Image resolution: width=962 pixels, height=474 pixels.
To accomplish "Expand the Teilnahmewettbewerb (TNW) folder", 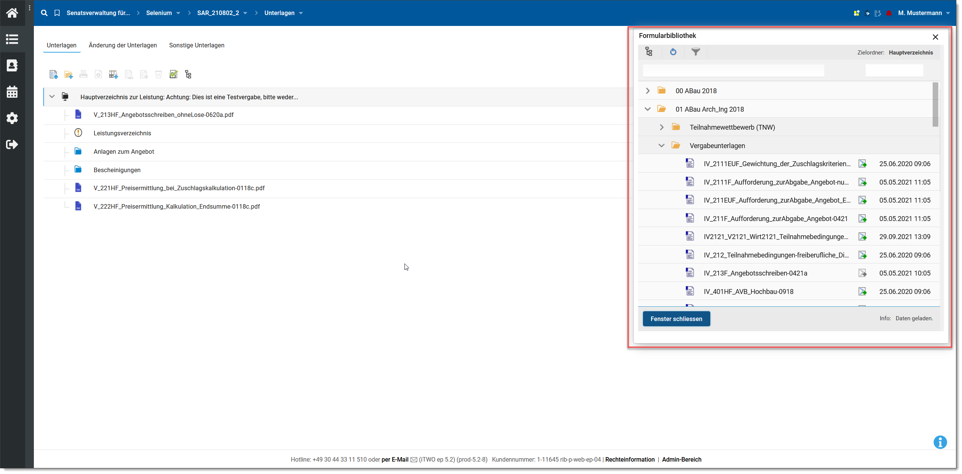I will (x=662, y=127).
